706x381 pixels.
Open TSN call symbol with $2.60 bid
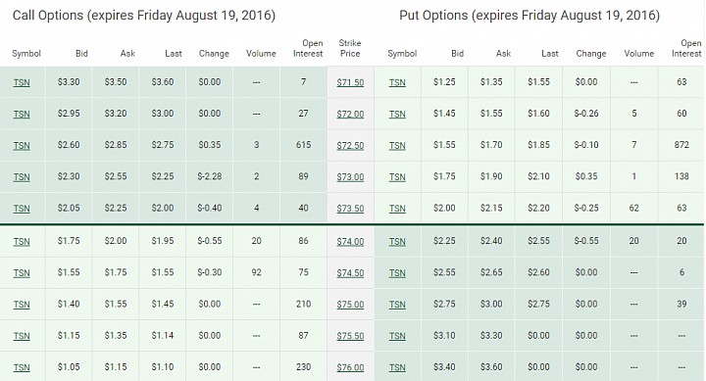[22, 145]
